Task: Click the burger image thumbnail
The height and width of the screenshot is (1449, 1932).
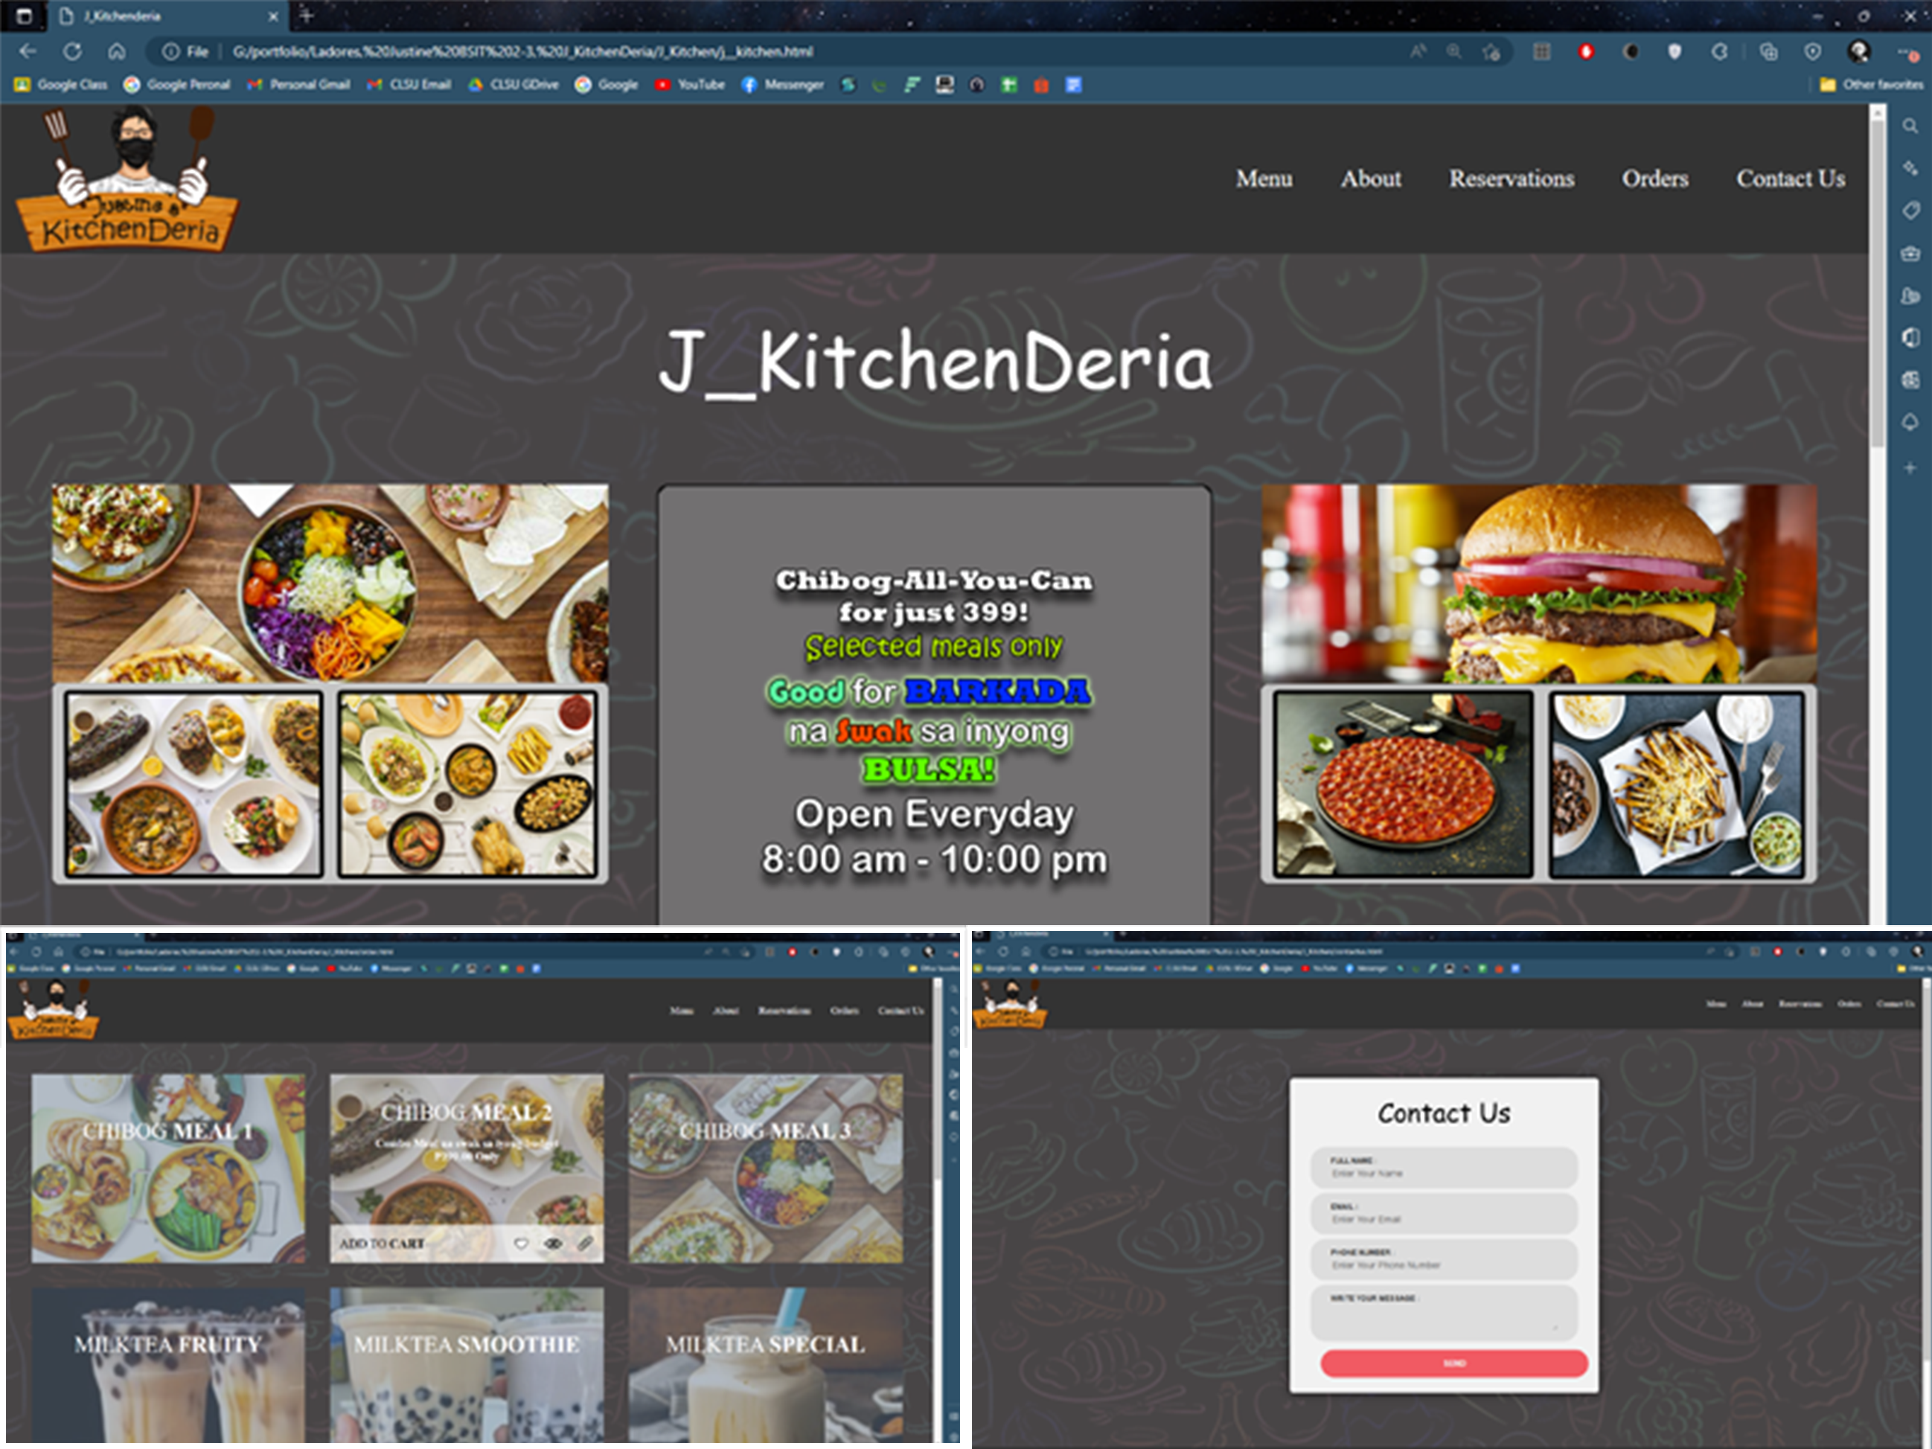Action: (1538, 583)
